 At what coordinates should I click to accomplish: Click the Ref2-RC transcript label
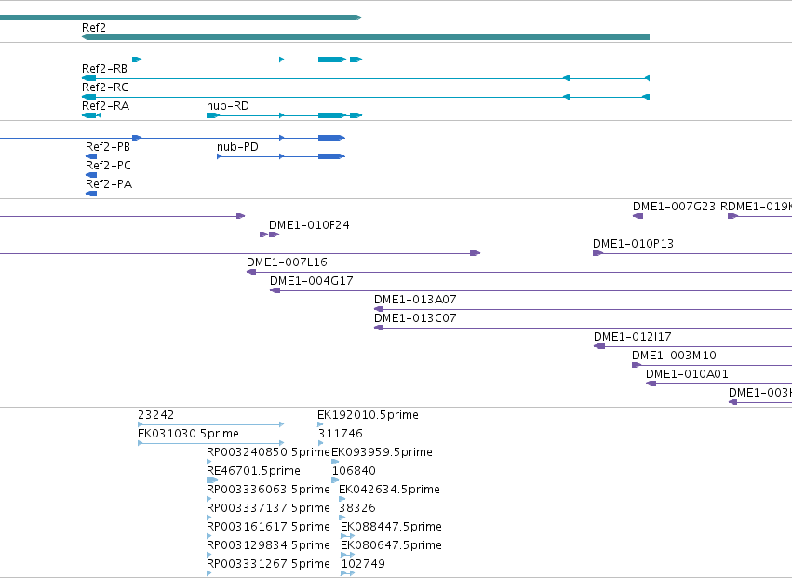point(105,87)
